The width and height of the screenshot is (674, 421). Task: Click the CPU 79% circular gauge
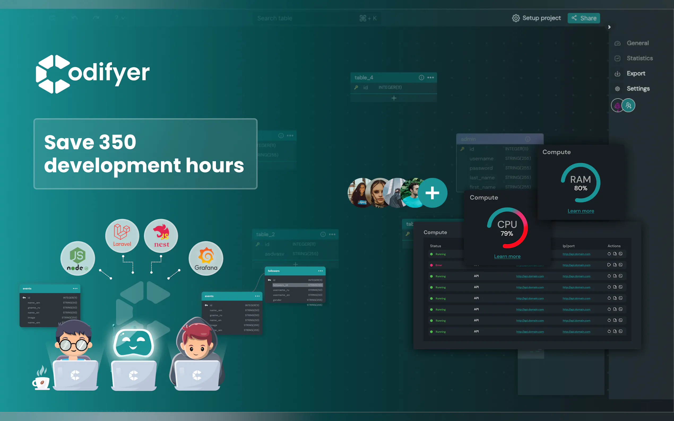[x=507, y=228]
